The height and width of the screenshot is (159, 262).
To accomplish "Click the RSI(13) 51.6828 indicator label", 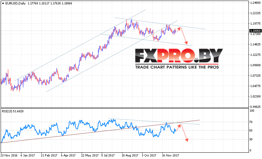I will pyautogui.click(x=13, y=111).
